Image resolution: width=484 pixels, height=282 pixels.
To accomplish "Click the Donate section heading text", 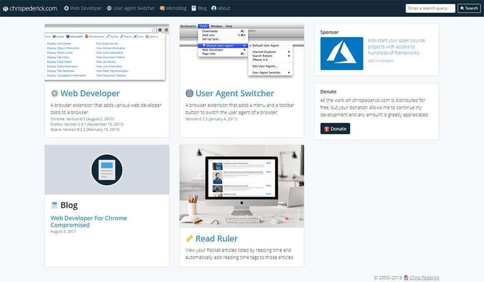I will tap(329, 91).
